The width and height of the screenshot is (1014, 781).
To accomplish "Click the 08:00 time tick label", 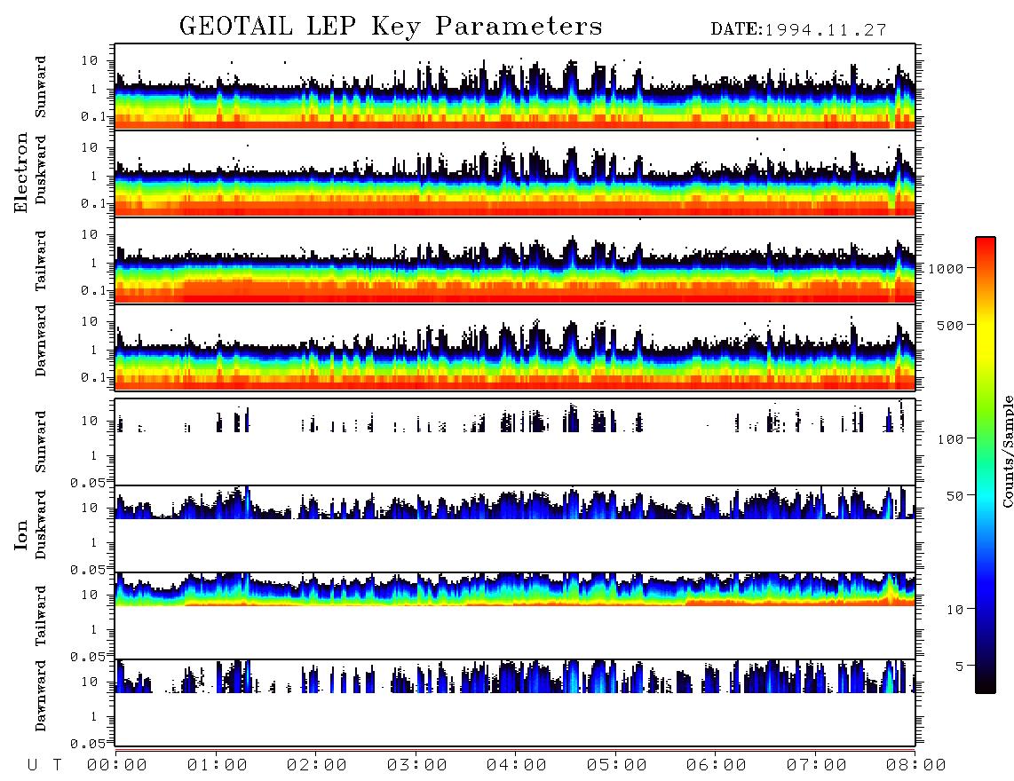I will [916, 765].
